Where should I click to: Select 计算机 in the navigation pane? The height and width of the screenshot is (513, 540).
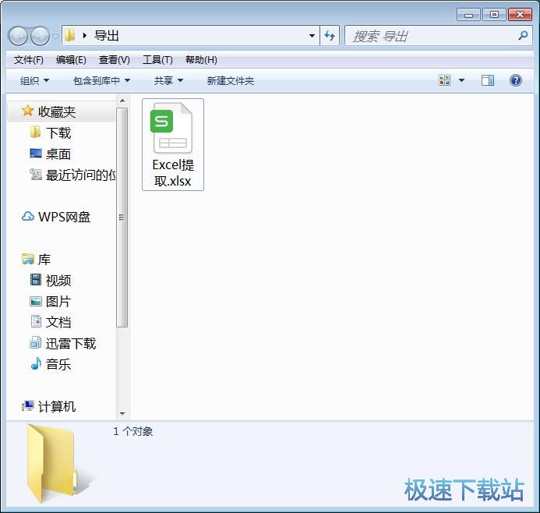[57, 407]
